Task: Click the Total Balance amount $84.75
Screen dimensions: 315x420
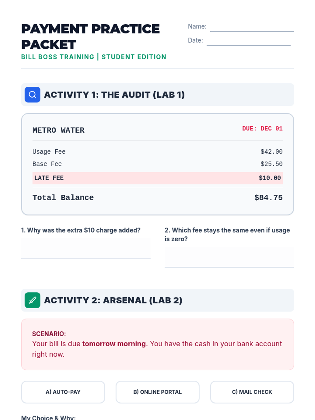Action: pos(268,198)
